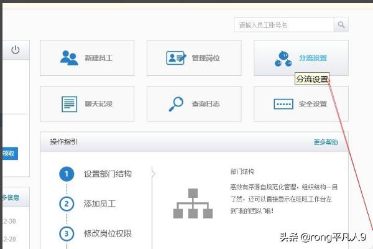Screen dimensions: 373x249
Task: Select the 查询日志 magnifier icon
Action: pyautogui.click(x=177, y=104)
